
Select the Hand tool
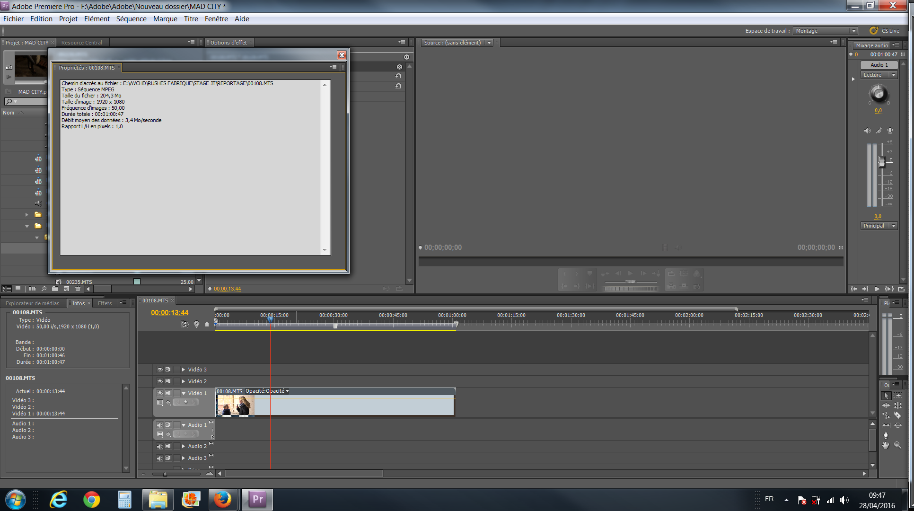coord(886,445)
